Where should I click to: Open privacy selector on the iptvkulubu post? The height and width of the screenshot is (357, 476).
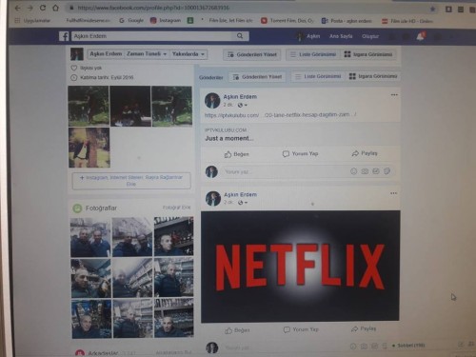[x=243, y=105]
